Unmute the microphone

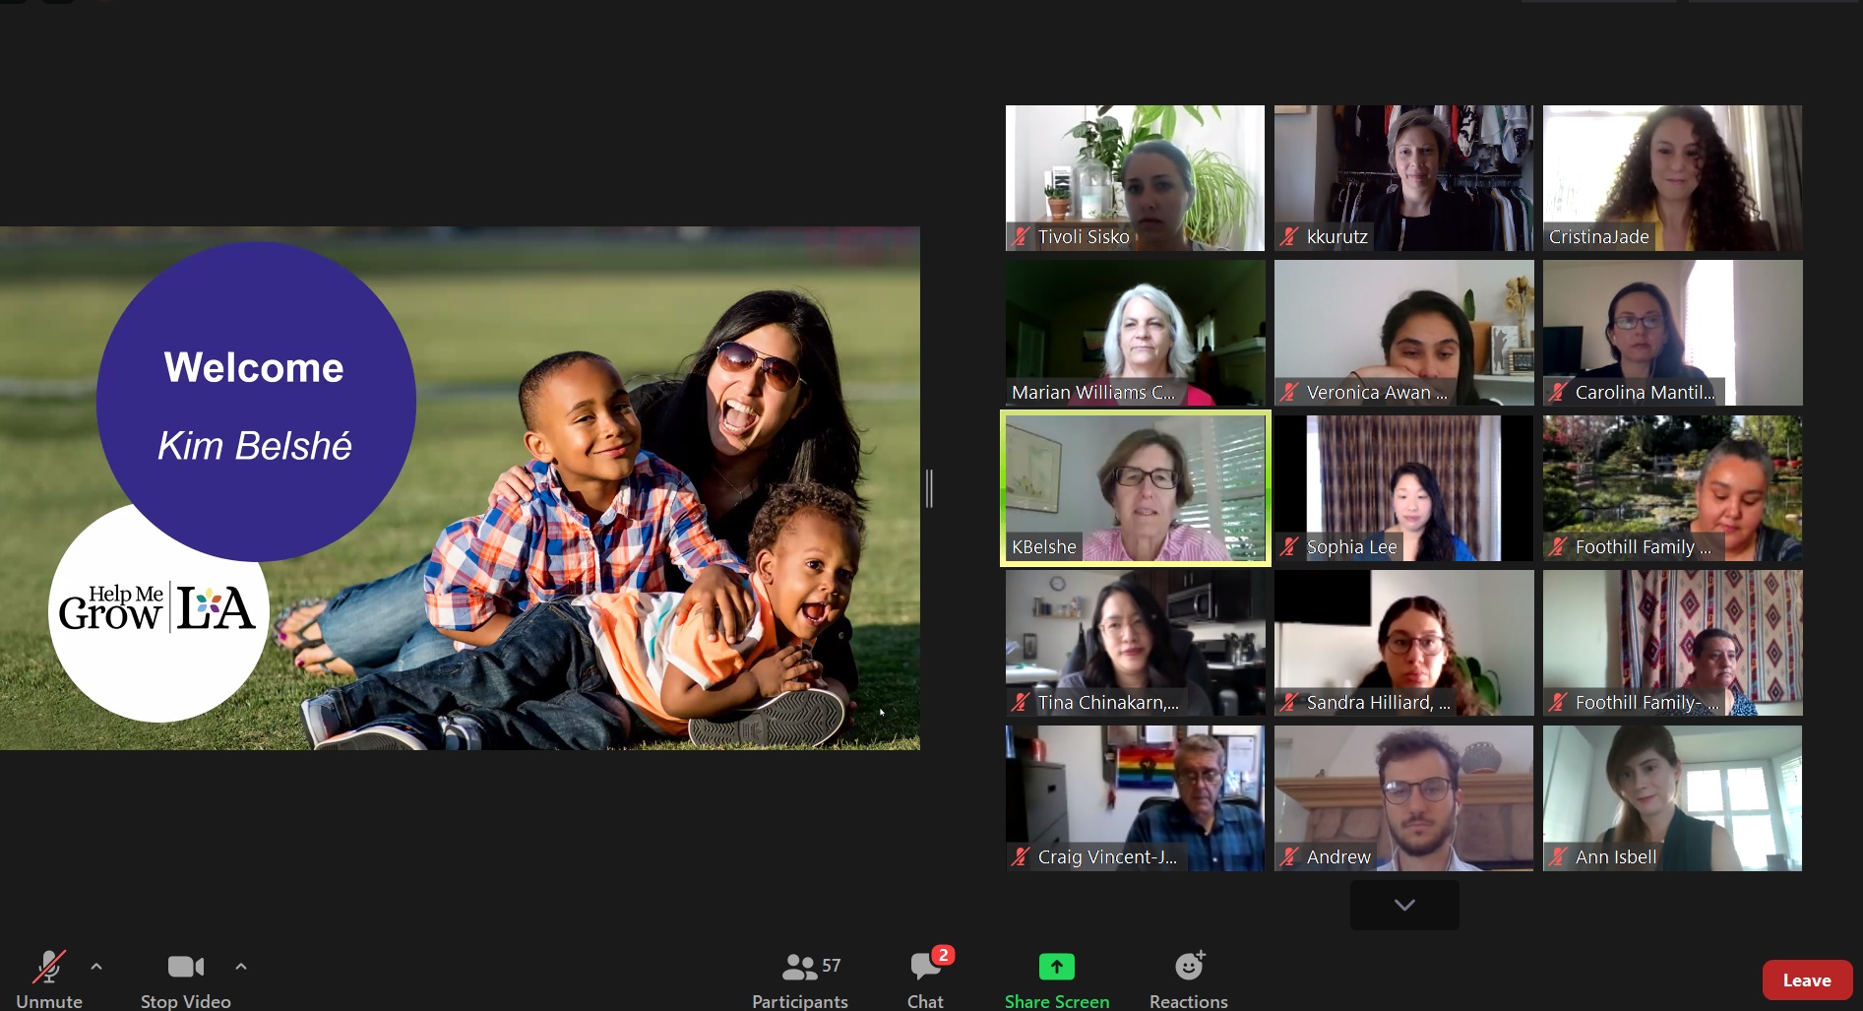coord(48,979)
